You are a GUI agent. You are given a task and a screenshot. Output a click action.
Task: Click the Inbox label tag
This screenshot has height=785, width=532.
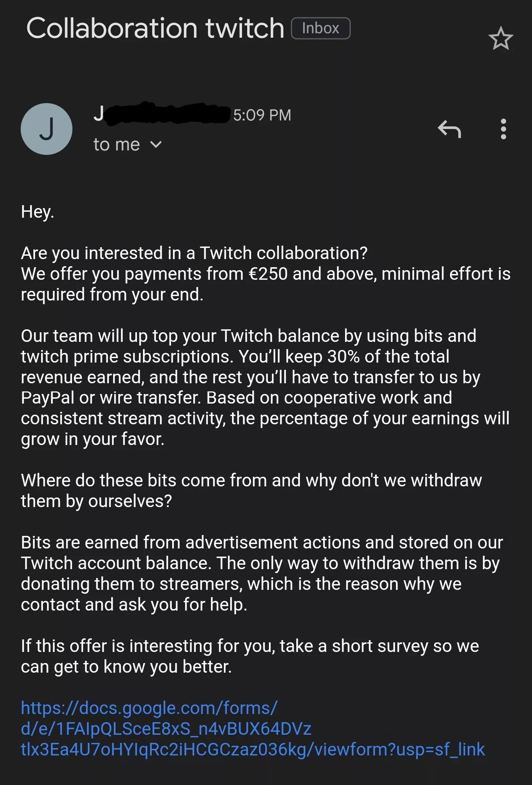click(320, 28)
